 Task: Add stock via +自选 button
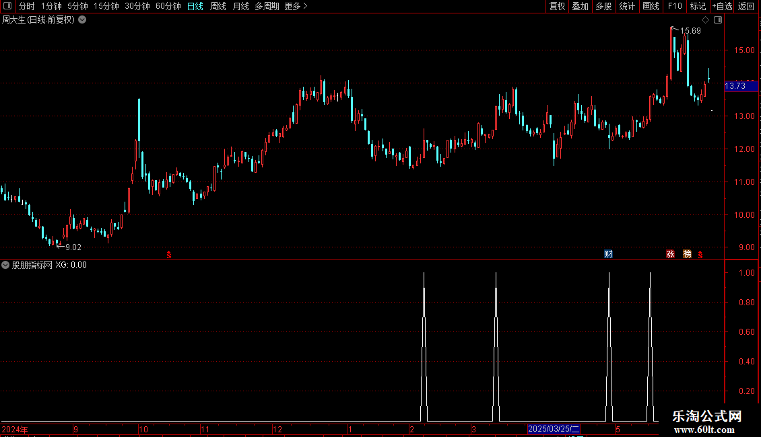click(722, 6)
